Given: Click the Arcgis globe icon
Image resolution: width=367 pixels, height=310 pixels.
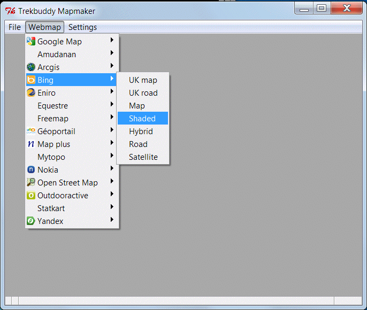Looking at the screenshot, I should pos(31,67).
